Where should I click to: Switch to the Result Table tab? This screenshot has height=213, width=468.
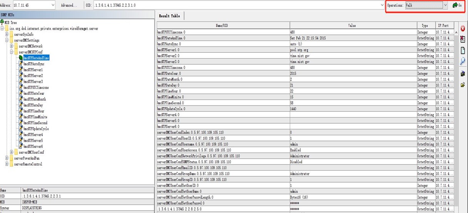click(169, 16)
